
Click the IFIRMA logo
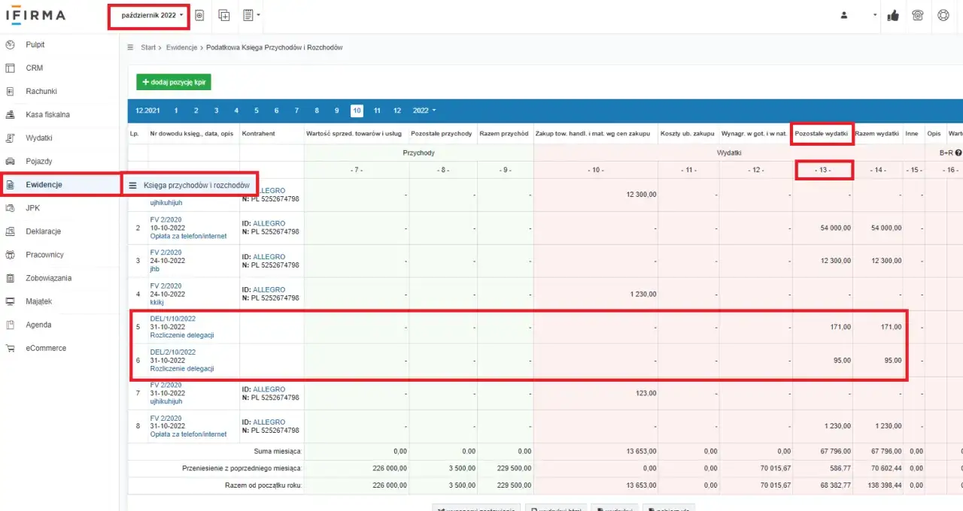click(x=35, y=16)
